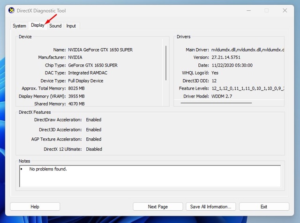Click the Direct3D DDI value 12
This screenshot has height=223, width=300.
pyautogui.click(x=214, y=81)
